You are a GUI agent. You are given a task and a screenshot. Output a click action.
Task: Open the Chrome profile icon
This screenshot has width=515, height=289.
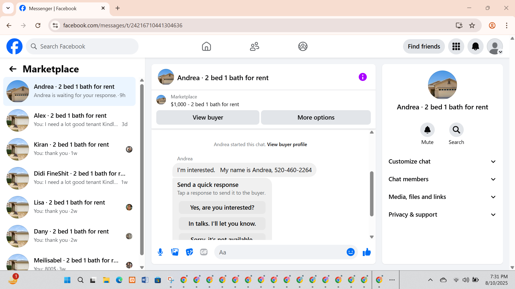[492, 25]
